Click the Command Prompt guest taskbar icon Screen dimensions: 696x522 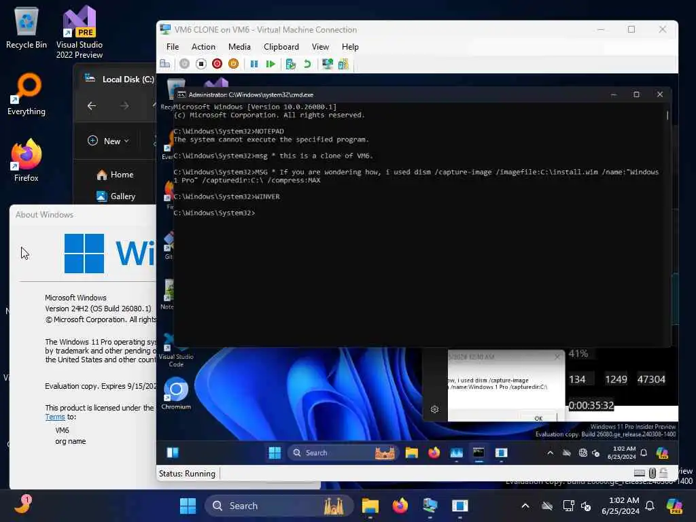coord(478,453)
